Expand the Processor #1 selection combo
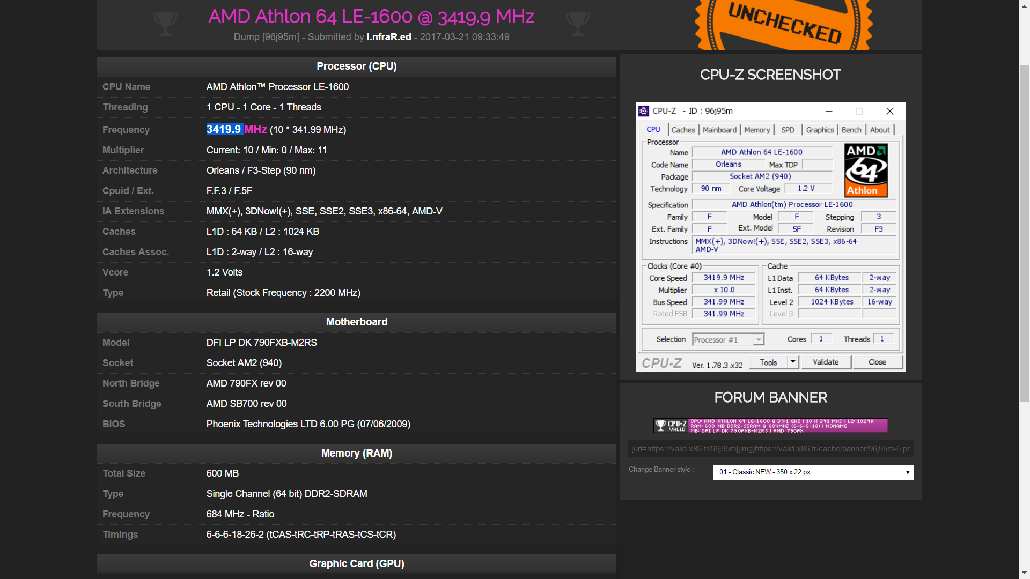This screenshot has height=579, width=1030. coord(759,339)
